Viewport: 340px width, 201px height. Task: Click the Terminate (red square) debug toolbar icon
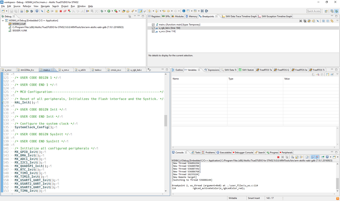coord(61,11)
